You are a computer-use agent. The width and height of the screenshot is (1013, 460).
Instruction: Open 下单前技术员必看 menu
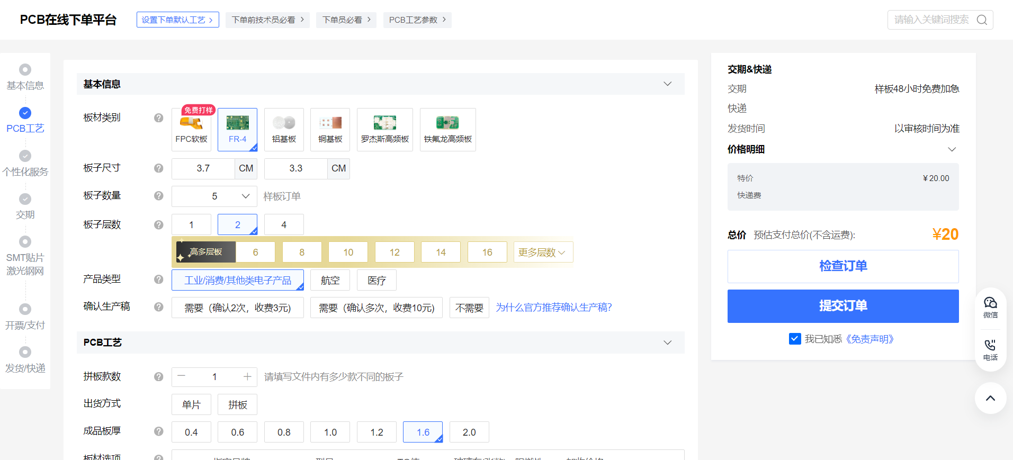tap(267, 20)
